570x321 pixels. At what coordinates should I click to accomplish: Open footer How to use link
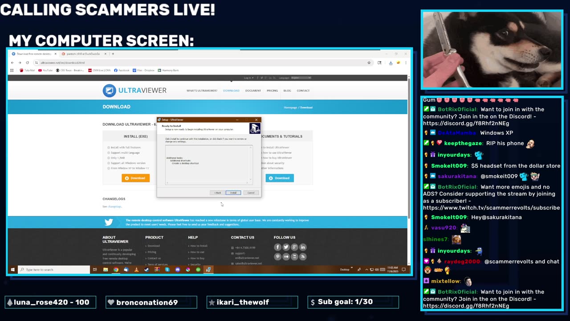tap(197, 252)
